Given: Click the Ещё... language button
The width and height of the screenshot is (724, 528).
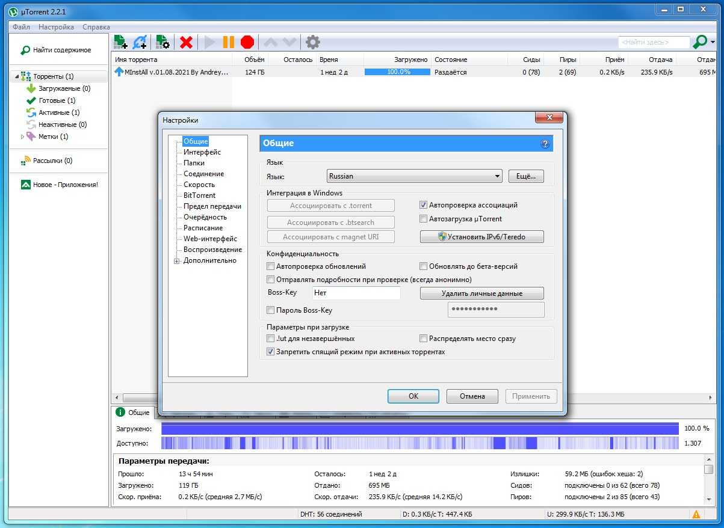Looking at the screenshot, I should pyautogui.click(x=526, y=176).
